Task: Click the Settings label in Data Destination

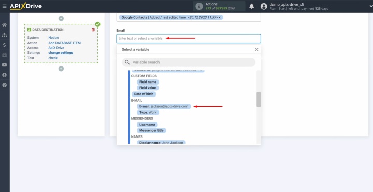Action: (34, 52)
